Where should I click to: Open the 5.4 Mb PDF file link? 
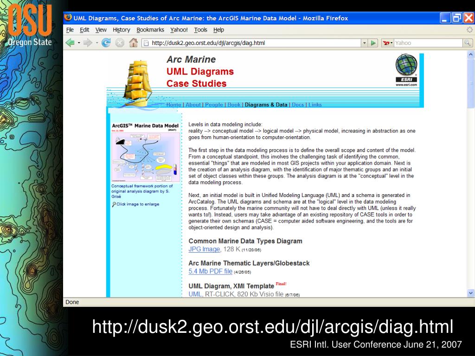click(210, 271)
